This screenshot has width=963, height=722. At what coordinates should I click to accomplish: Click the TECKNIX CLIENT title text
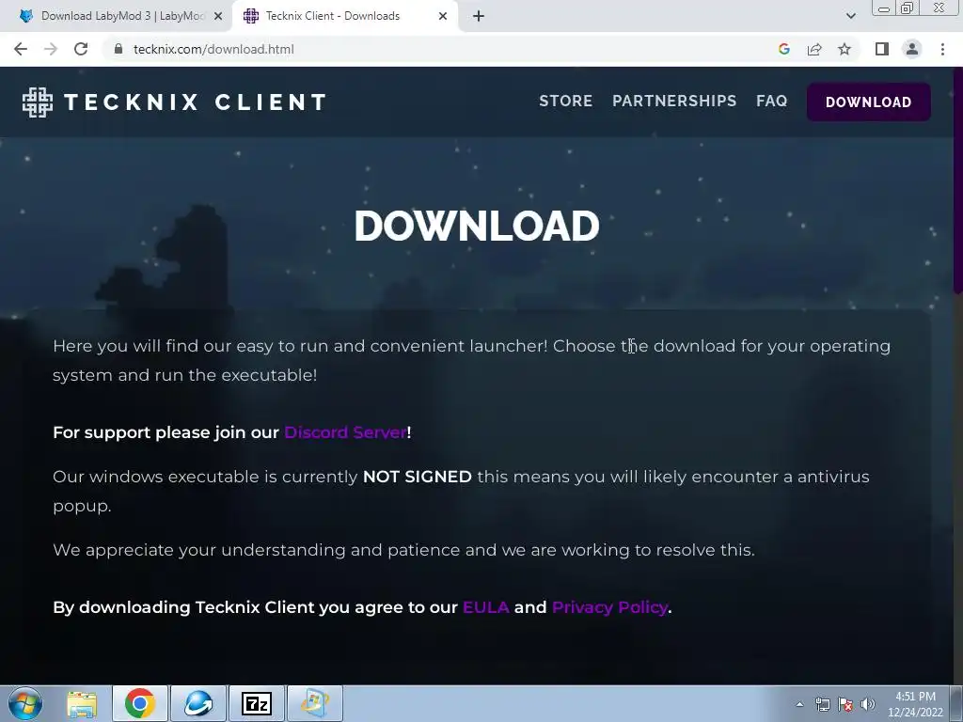click(x=196, y=102)
